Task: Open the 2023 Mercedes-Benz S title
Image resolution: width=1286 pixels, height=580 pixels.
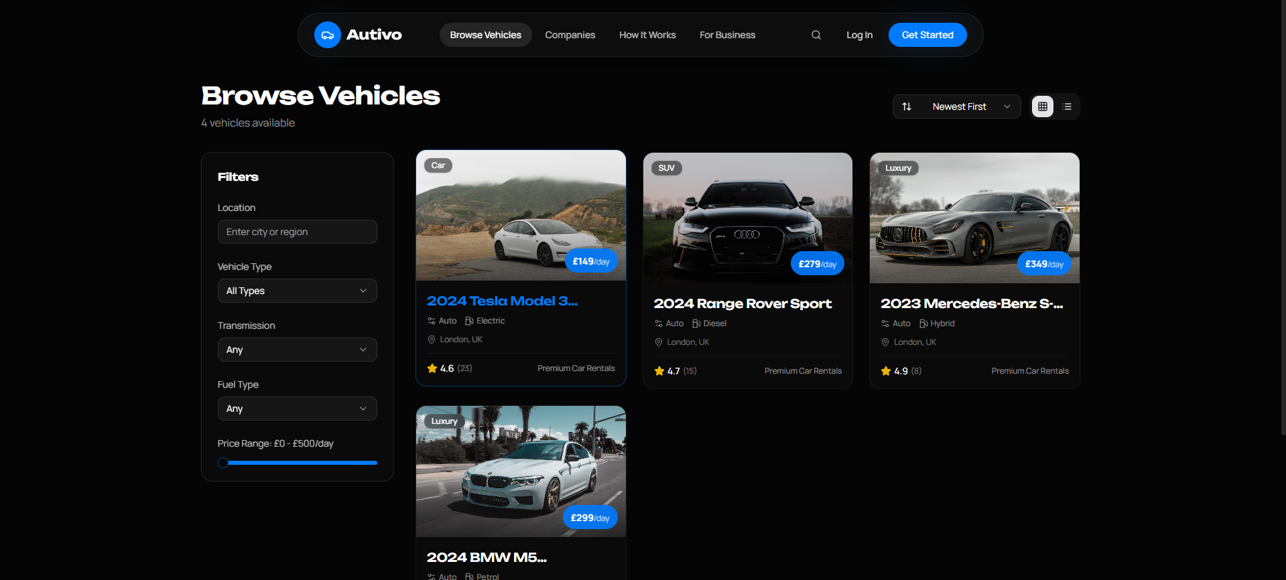Action: (x=972, y=303)
